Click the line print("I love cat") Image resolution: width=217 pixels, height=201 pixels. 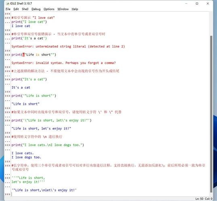coord(29,22)
